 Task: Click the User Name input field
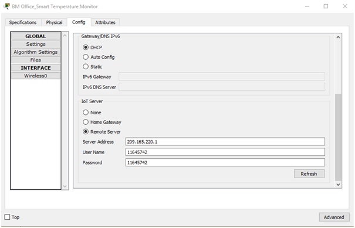225,152
